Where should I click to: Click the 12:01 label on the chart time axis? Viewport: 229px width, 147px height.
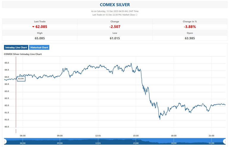pos(98,136)
